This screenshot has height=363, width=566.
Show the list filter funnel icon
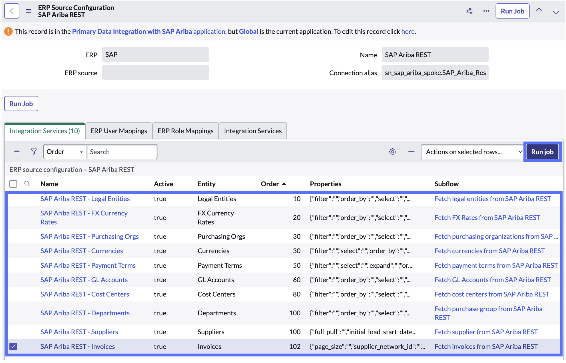pyautogui.click(x=34, y=152)
